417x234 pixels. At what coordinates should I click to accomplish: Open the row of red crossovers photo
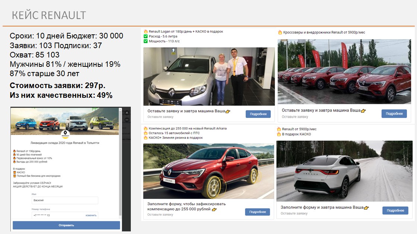344,72
